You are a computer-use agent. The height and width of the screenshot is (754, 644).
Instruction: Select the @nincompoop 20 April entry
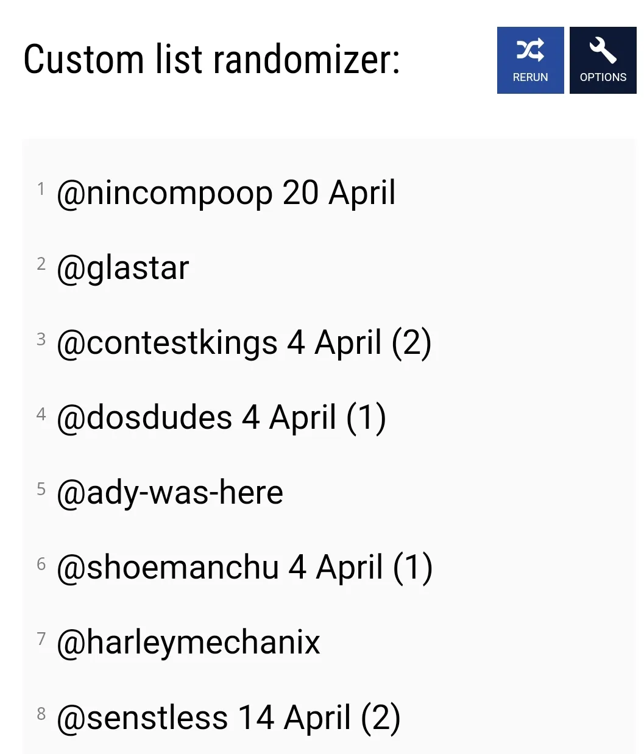pos(225,194)
